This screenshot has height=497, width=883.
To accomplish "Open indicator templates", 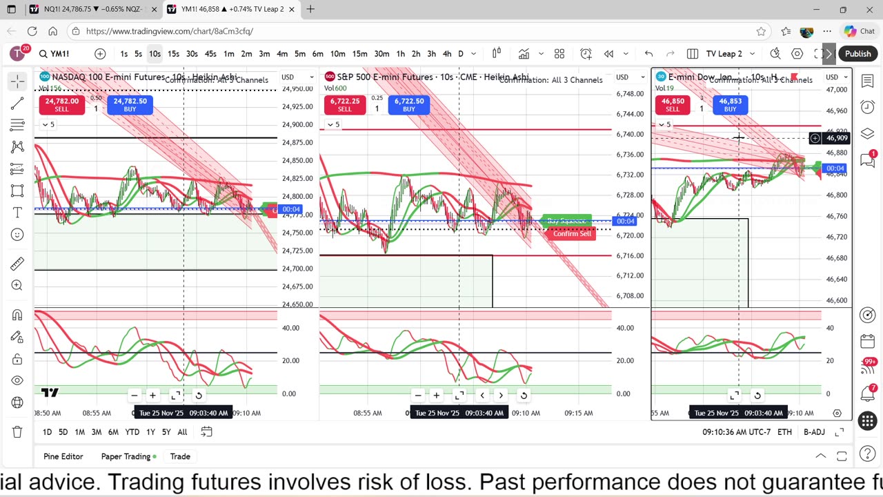I will click(x=559, y=54).
